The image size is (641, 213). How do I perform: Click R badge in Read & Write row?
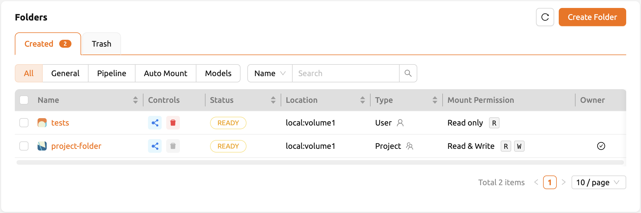tap(506, 146)
